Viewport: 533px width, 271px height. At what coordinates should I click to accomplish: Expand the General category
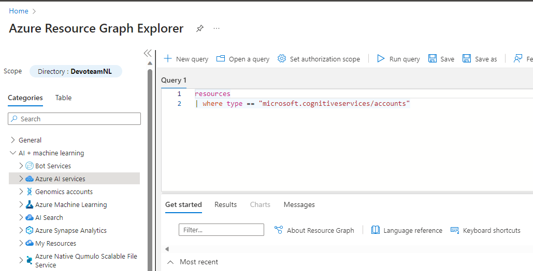[x=13, y=140]
